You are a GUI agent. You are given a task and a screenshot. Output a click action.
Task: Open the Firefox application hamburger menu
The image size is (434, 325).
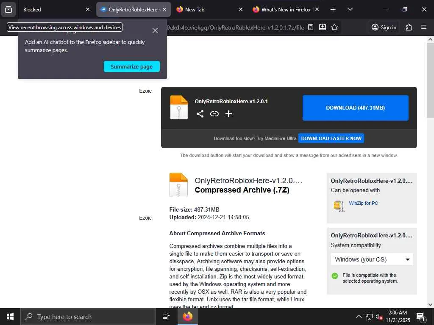[x=424, y=27]
